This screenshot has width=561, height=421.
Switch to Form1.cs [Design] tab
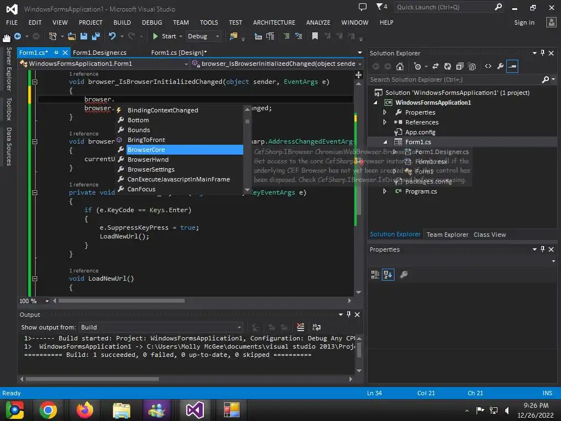click(179, 53)
